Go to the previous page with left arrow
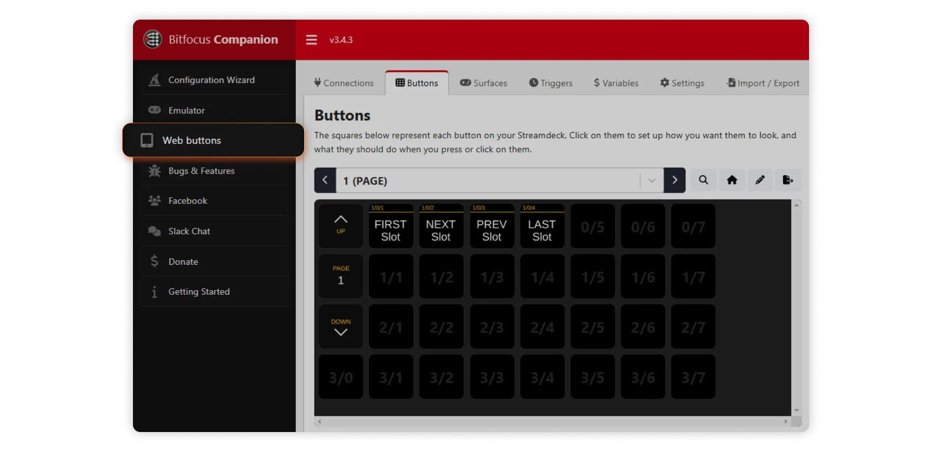This screenshot has height=459, width=942. (325, 180)
